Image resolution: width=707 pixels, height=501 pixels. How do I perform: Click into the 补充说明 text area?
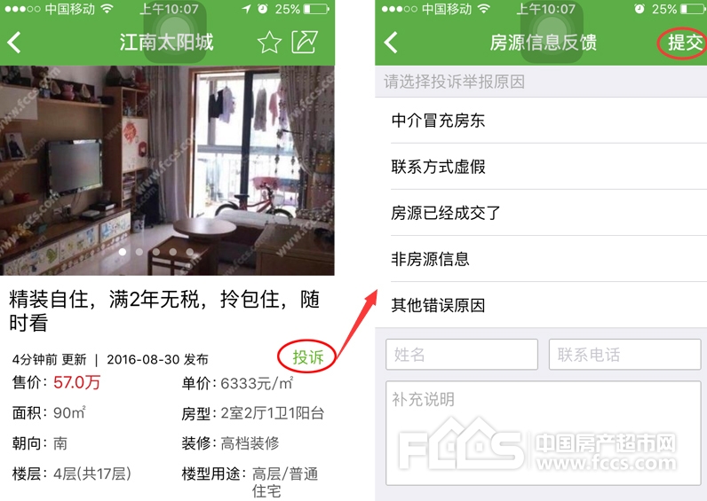(x=544, y=433)
